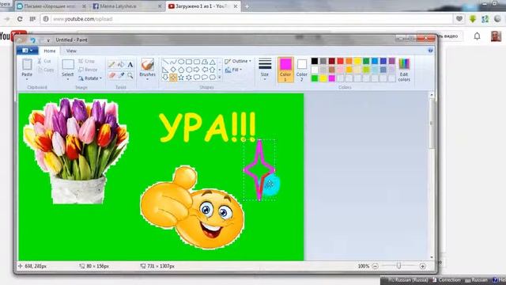This screenshot has width=506, height=285.
Task: Click the YouTube user avatar
Action: point(496,36)
